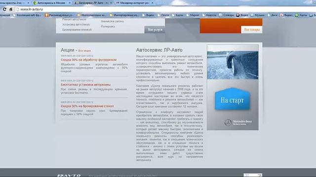This screenshot has height=177, width=316.
Task: Open the 'Яндекс' bookmark next to Почта
Action: click(x=148, y=15)
